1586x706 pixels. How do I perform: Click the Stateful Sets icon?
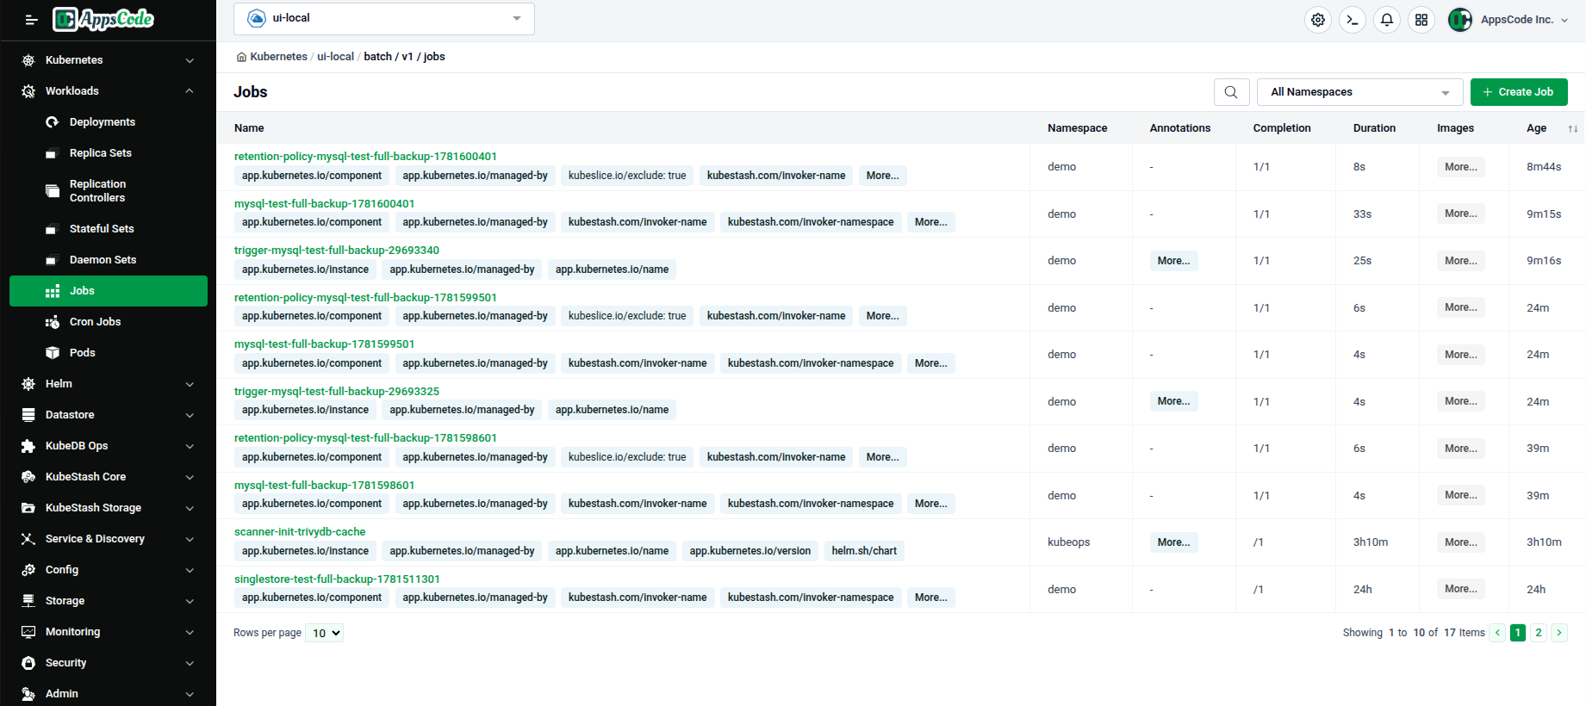pyautogui.click(x=53, y=229)
